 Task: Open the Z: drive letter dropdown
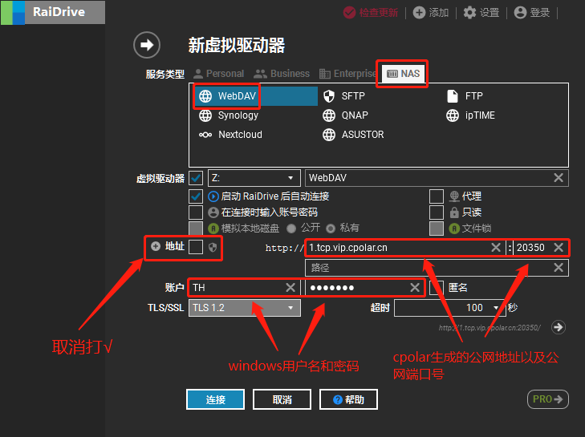[254, 178]
